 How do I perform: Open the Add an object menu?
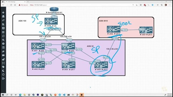point(3,13)
